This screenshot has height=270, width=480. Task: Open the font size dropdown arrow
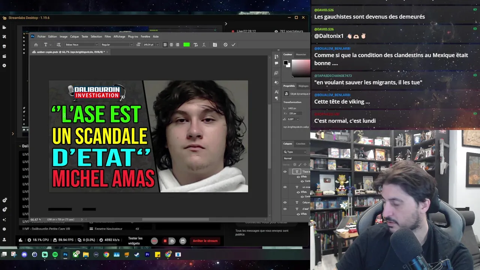pos(157,45)
